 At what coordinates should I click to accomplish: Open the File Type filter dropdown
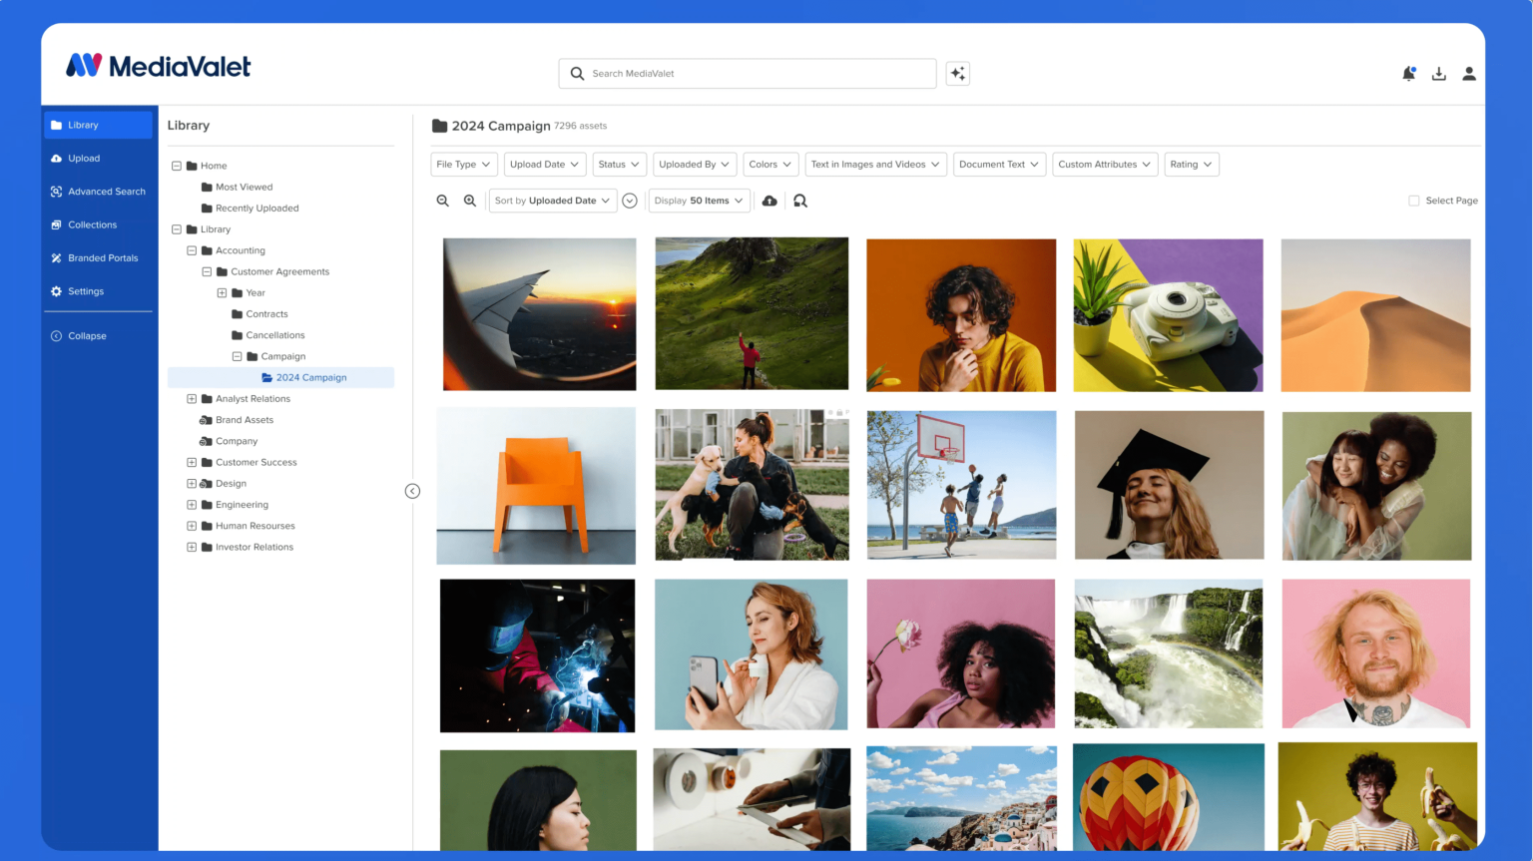point(463,165)
